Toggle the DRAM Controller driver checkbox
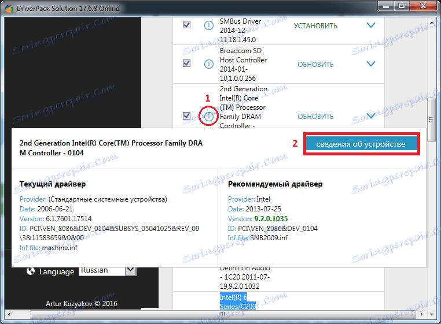The image size is (441, 324). coord(186,116)
